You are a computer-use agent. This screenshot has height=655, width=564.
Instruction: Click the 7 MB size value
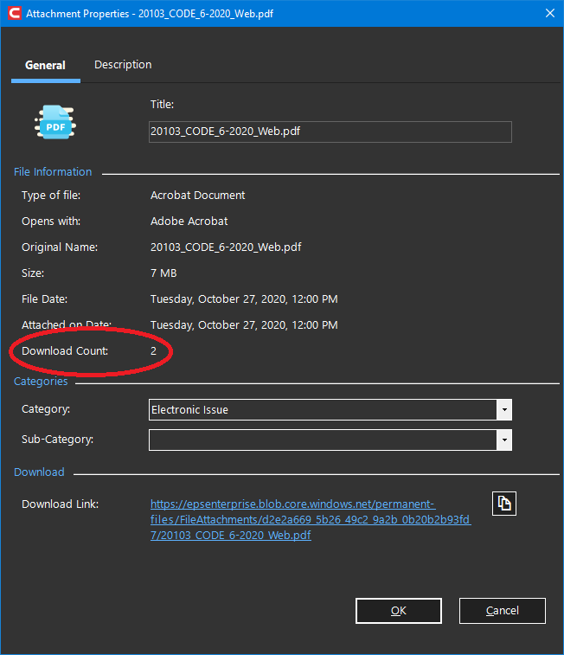(163, 273)
